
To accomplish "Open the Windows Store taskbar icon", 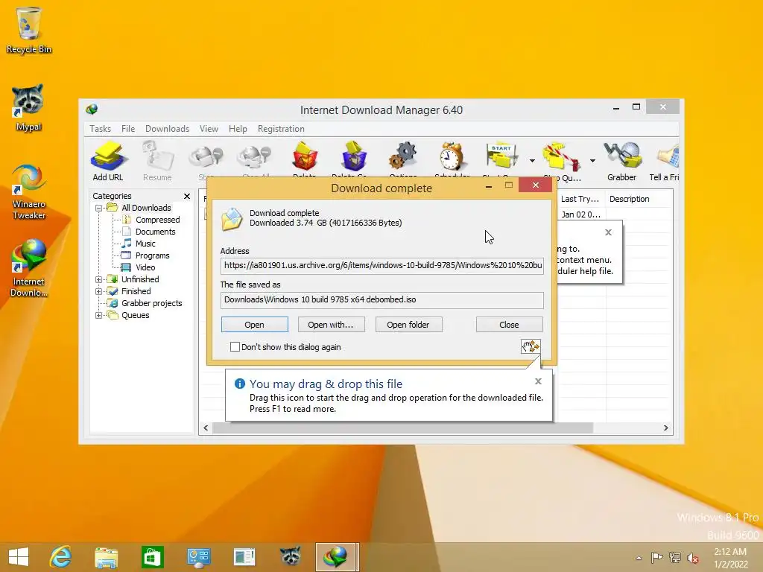I will [x=152, y=557].
